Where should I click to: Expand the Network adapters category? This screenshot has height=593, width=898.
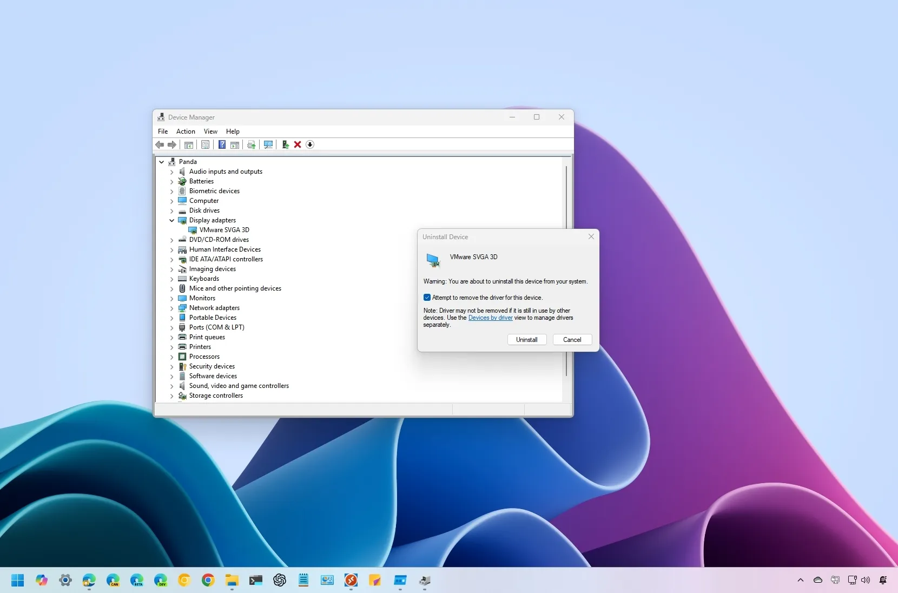pos(172,308)
